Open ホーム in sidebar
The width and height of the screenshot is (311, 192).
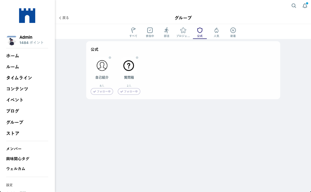click(12, 56)
